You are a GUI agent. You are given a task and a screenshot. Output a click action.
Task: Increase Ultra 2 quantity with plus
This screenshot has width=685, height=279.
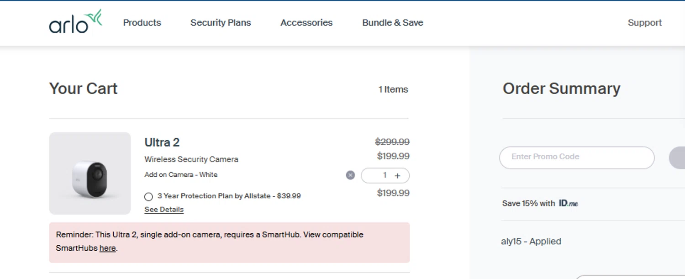coord(397,176)
